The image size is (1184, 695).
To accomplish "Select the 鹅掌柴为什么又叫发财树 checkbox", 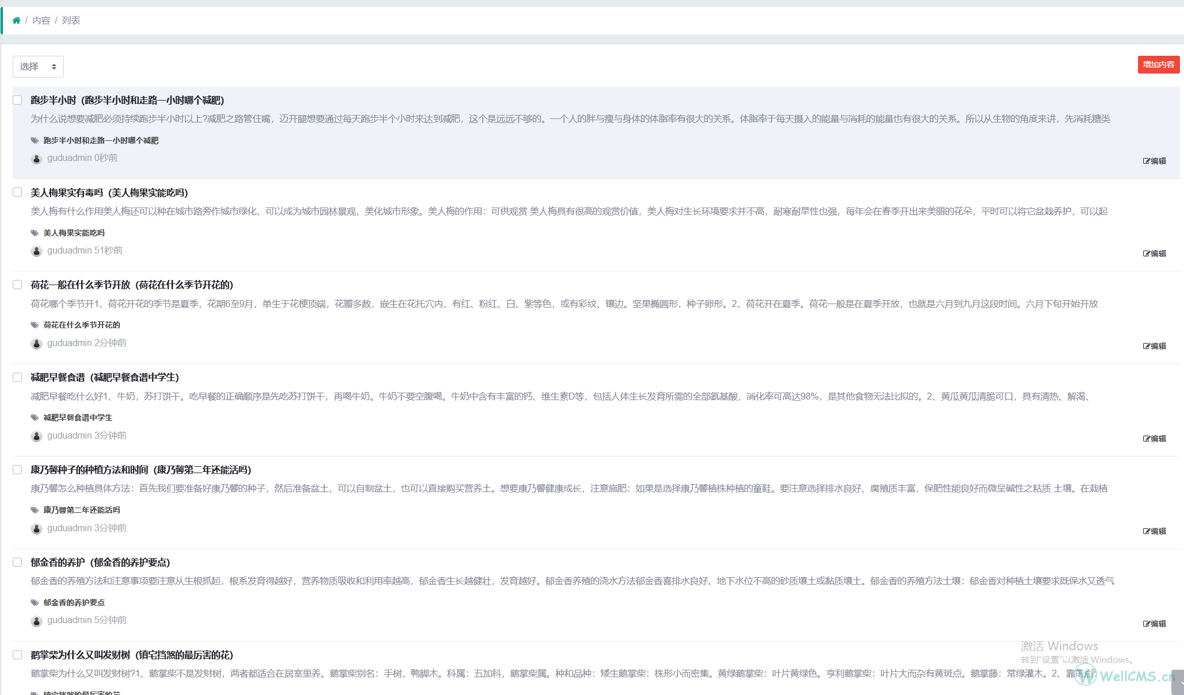I will 17,655.
